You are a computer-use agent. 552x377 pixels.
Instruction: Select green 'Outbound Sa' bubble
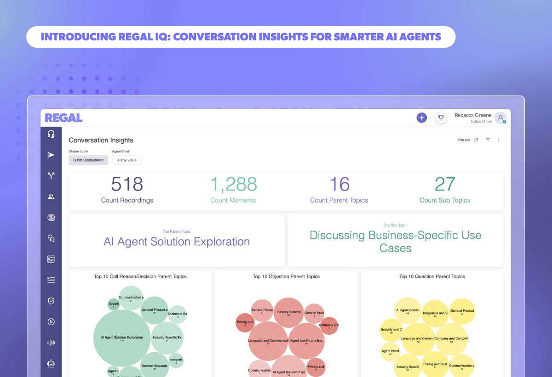tap(177, 315)
